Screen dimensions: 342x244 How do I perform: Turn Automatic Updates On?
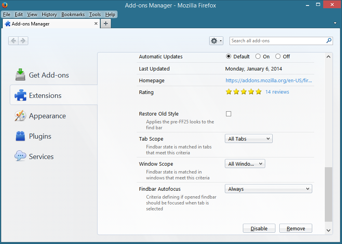(x=258, y=56)
